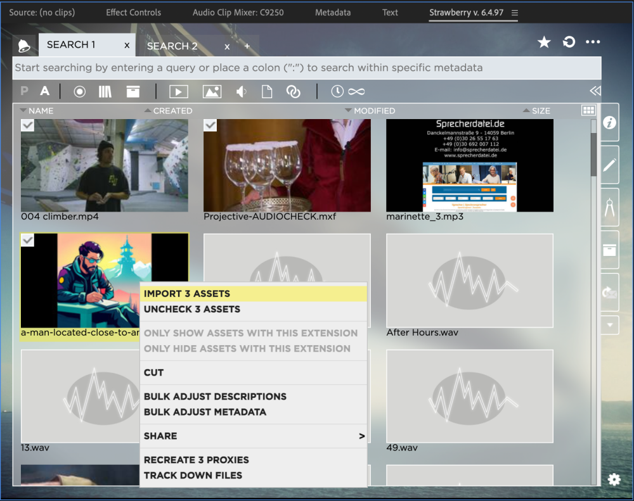This screenshot has height=501, width=634.
Task: Click the notification bell icon
Action: tap(24, 46)
